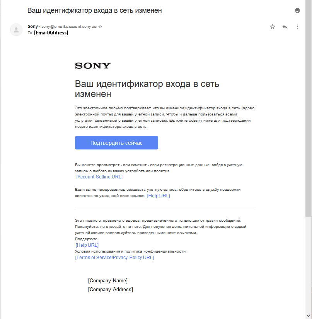Open Terms of Service/Privacy Policy URL link
This screenshot has height=319, width=312.
tap(114, 258)
